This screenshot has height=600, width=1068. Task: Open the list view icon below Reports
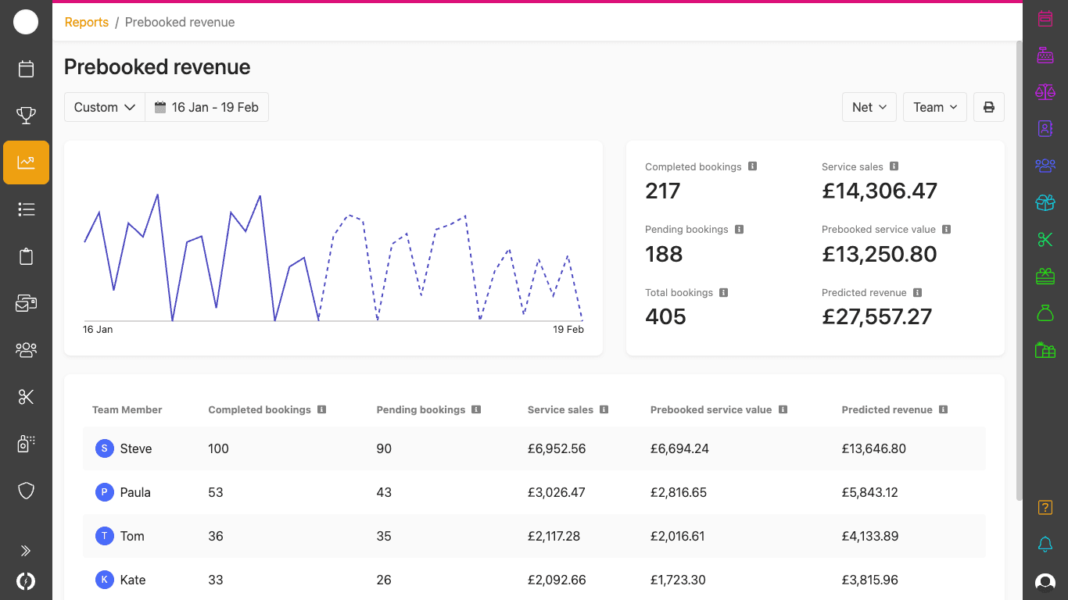coord(27,209)
